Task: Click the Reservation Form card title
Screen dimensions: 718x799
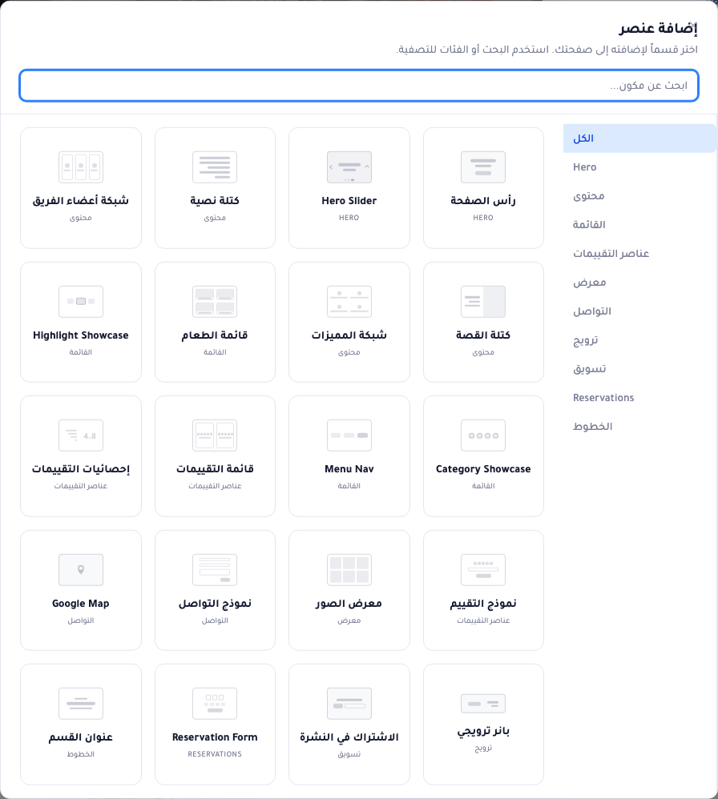Action: point(215,737)
